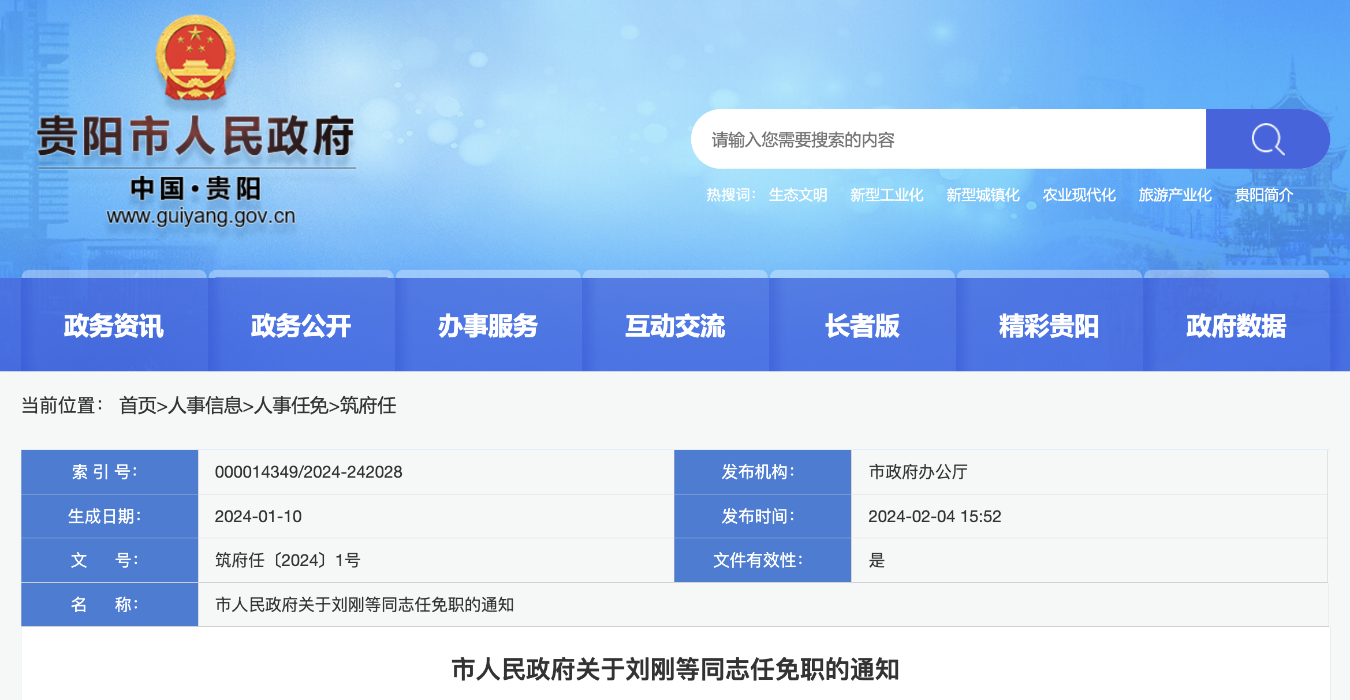Go to 首页 in the breadcrumb

pos(137,405)
